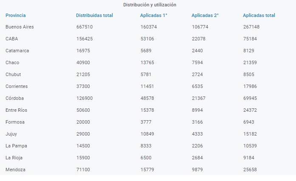The height and width of the screenshot is (181, 296).
Task: Click the La Pampa province cell
Action: pyautogui.click(x=16, y=146)
